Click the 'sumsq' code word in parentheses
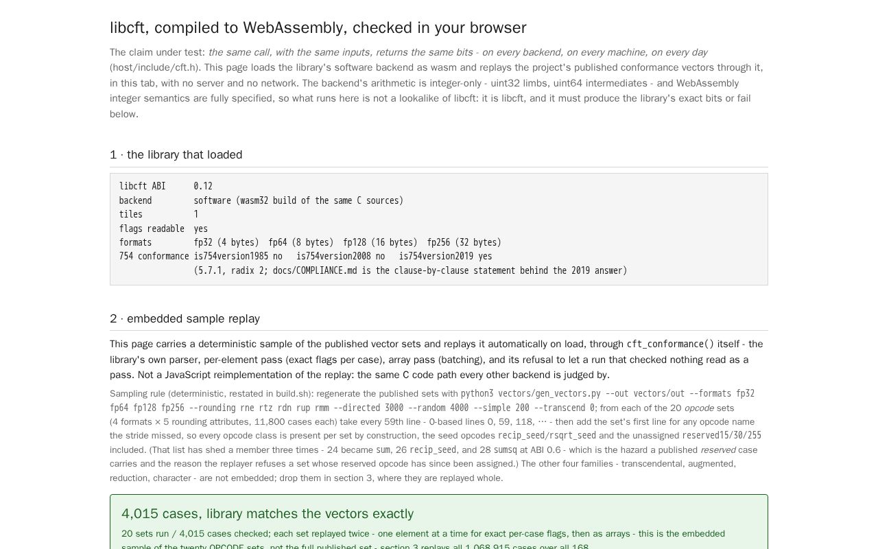The image size is (878, 549). click(x=505, y=450)
